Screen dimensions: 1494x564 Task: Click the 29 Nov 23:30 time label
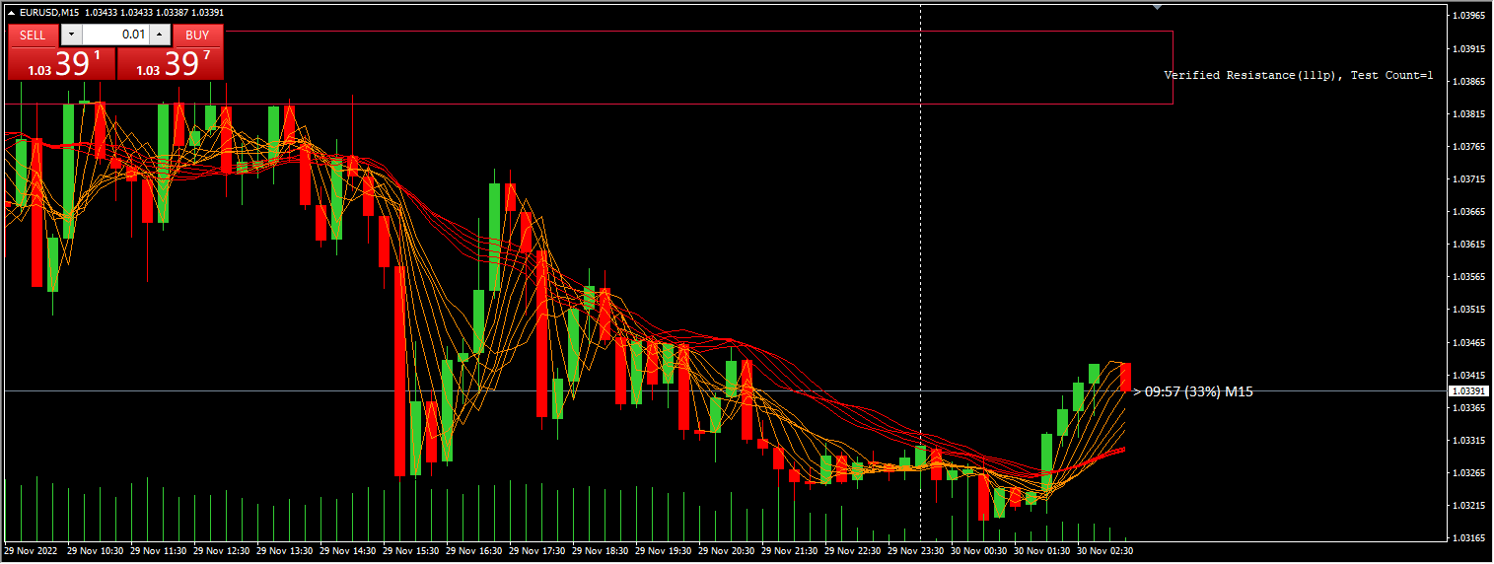pos(915,551)
